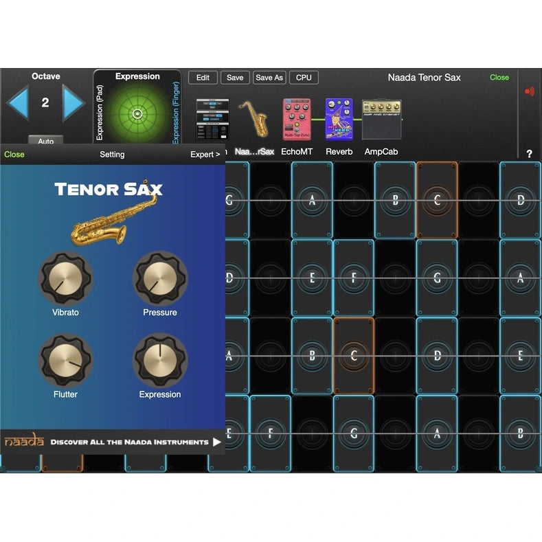The image size is (542, 542).
Task: Play the D pad in top row
Action: pos(520,200)
